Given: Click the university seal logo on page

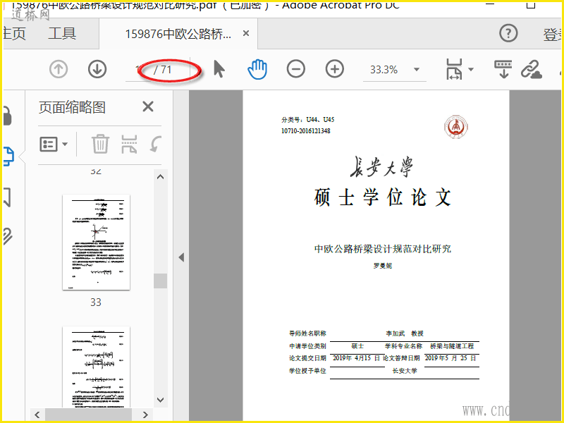Looking at the screenshot, I should (x=456, y=127).
